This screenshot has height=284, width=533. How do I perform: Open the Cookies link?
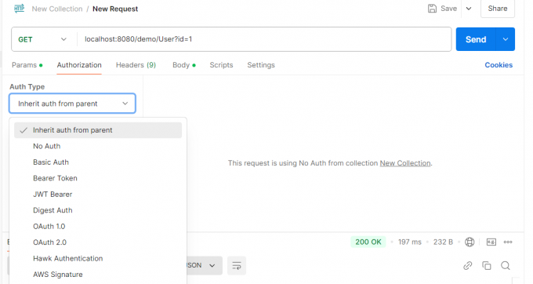[499, 65]
